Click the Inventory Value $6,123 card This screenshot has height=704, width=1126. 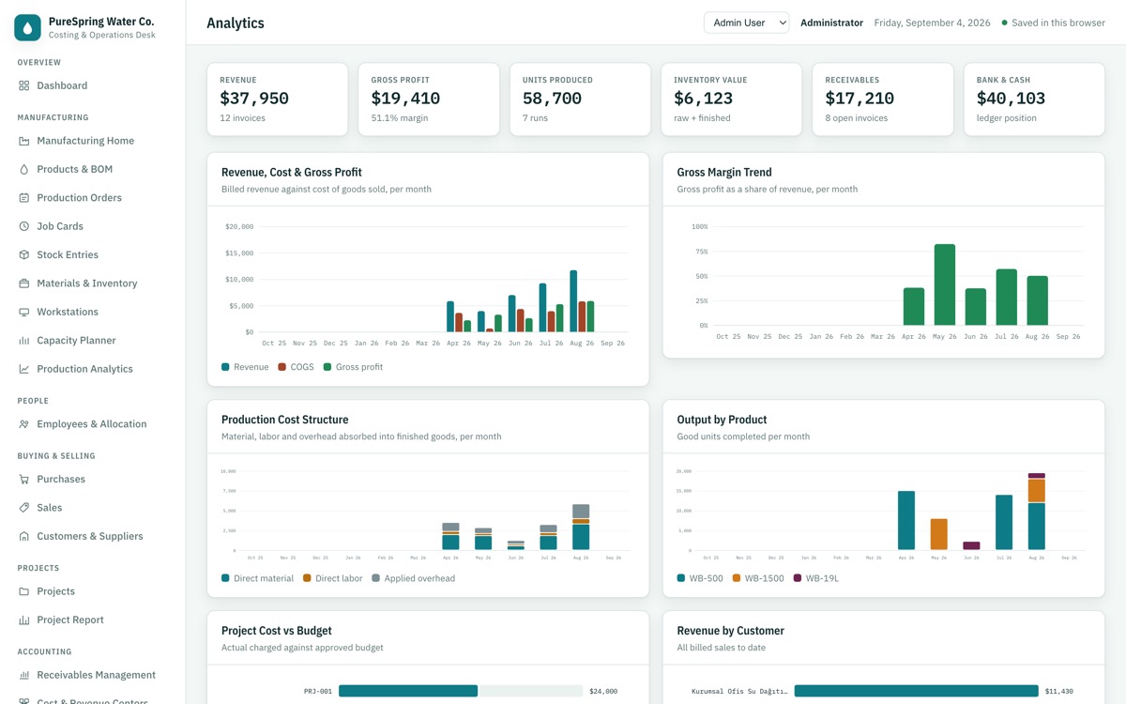(x=731, y=99)
